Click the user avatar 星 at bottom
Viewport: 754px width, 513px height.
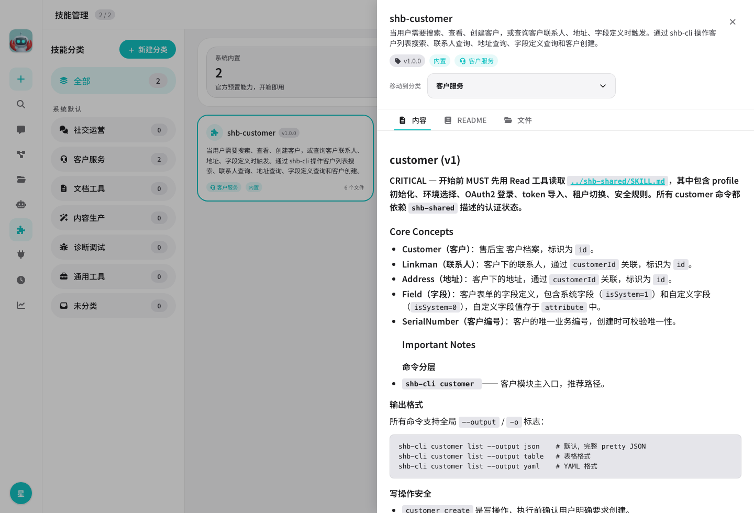[x=21, y=493]
